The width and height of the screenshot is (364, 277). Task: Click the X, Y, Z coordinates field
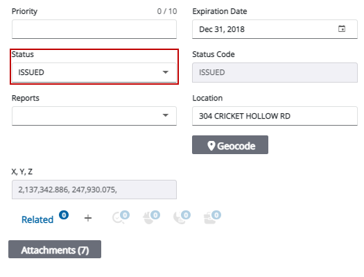pos(94,190)
